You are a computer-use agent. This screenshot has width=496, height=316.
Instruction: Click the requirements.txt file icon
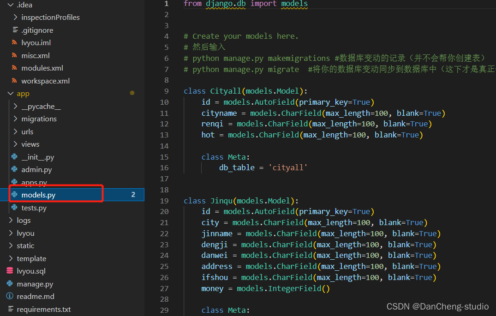coord(11,309)
